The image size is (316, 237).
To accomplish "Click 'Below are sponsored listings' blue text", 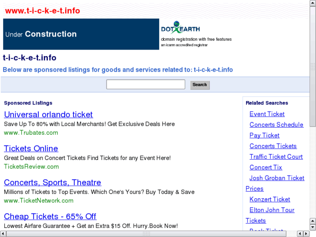I will pyautogui.click(x=118, y=70).
